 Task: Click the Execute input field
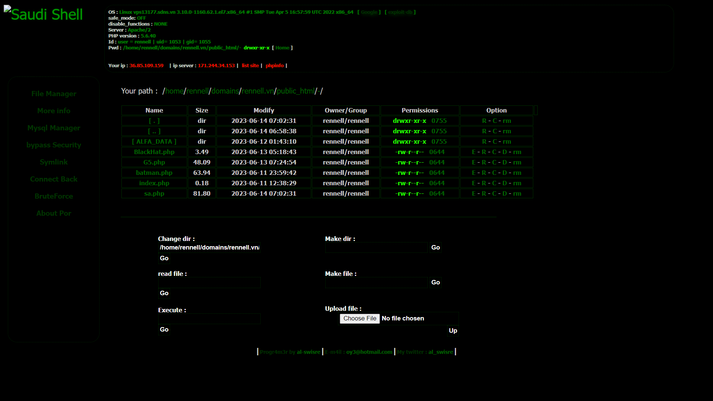coord(209,319)
